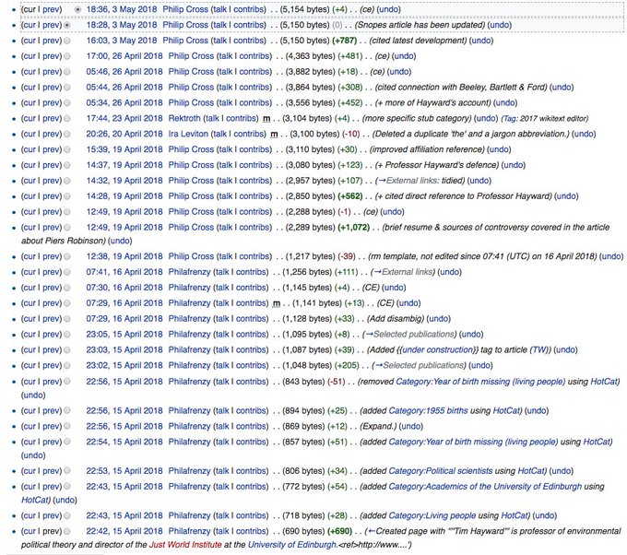The width and height of the screenshot is (627, 555).
Task: Open 'Category:1955 births' link
Action: (x=428, y=410)
